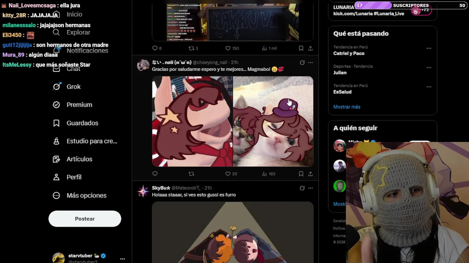This screenshot has height=263, width=469.
Task: Open Grok action icon on SkyBu post
Action: click(x=302, y=188)
